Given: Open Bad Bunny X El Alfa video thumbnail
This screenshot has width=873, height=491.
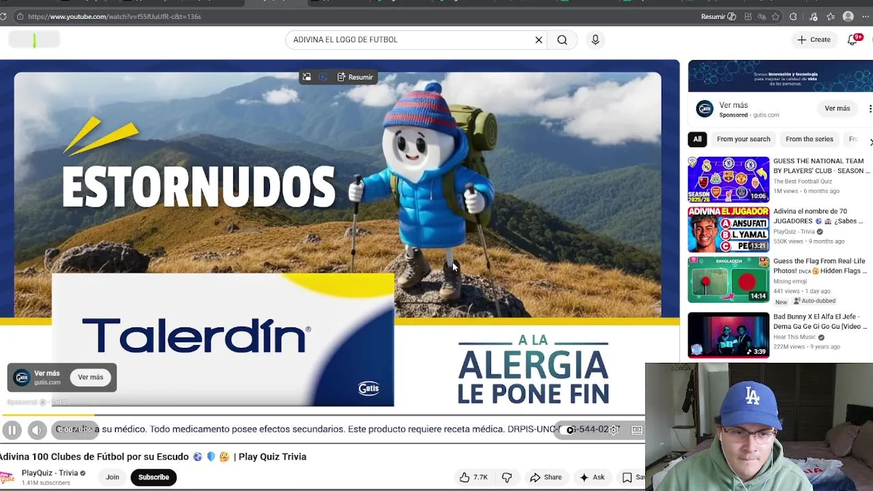Looking at the screenshot, I should pyautogui.click(x=728, y=335).
